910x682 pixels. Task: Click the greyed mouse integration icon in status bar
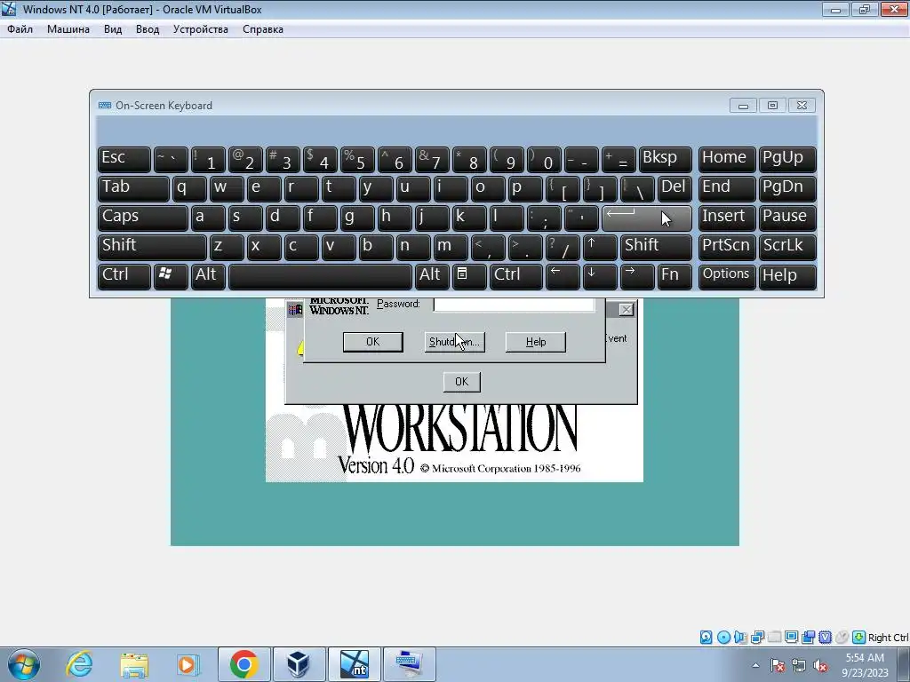pos(842,638)
